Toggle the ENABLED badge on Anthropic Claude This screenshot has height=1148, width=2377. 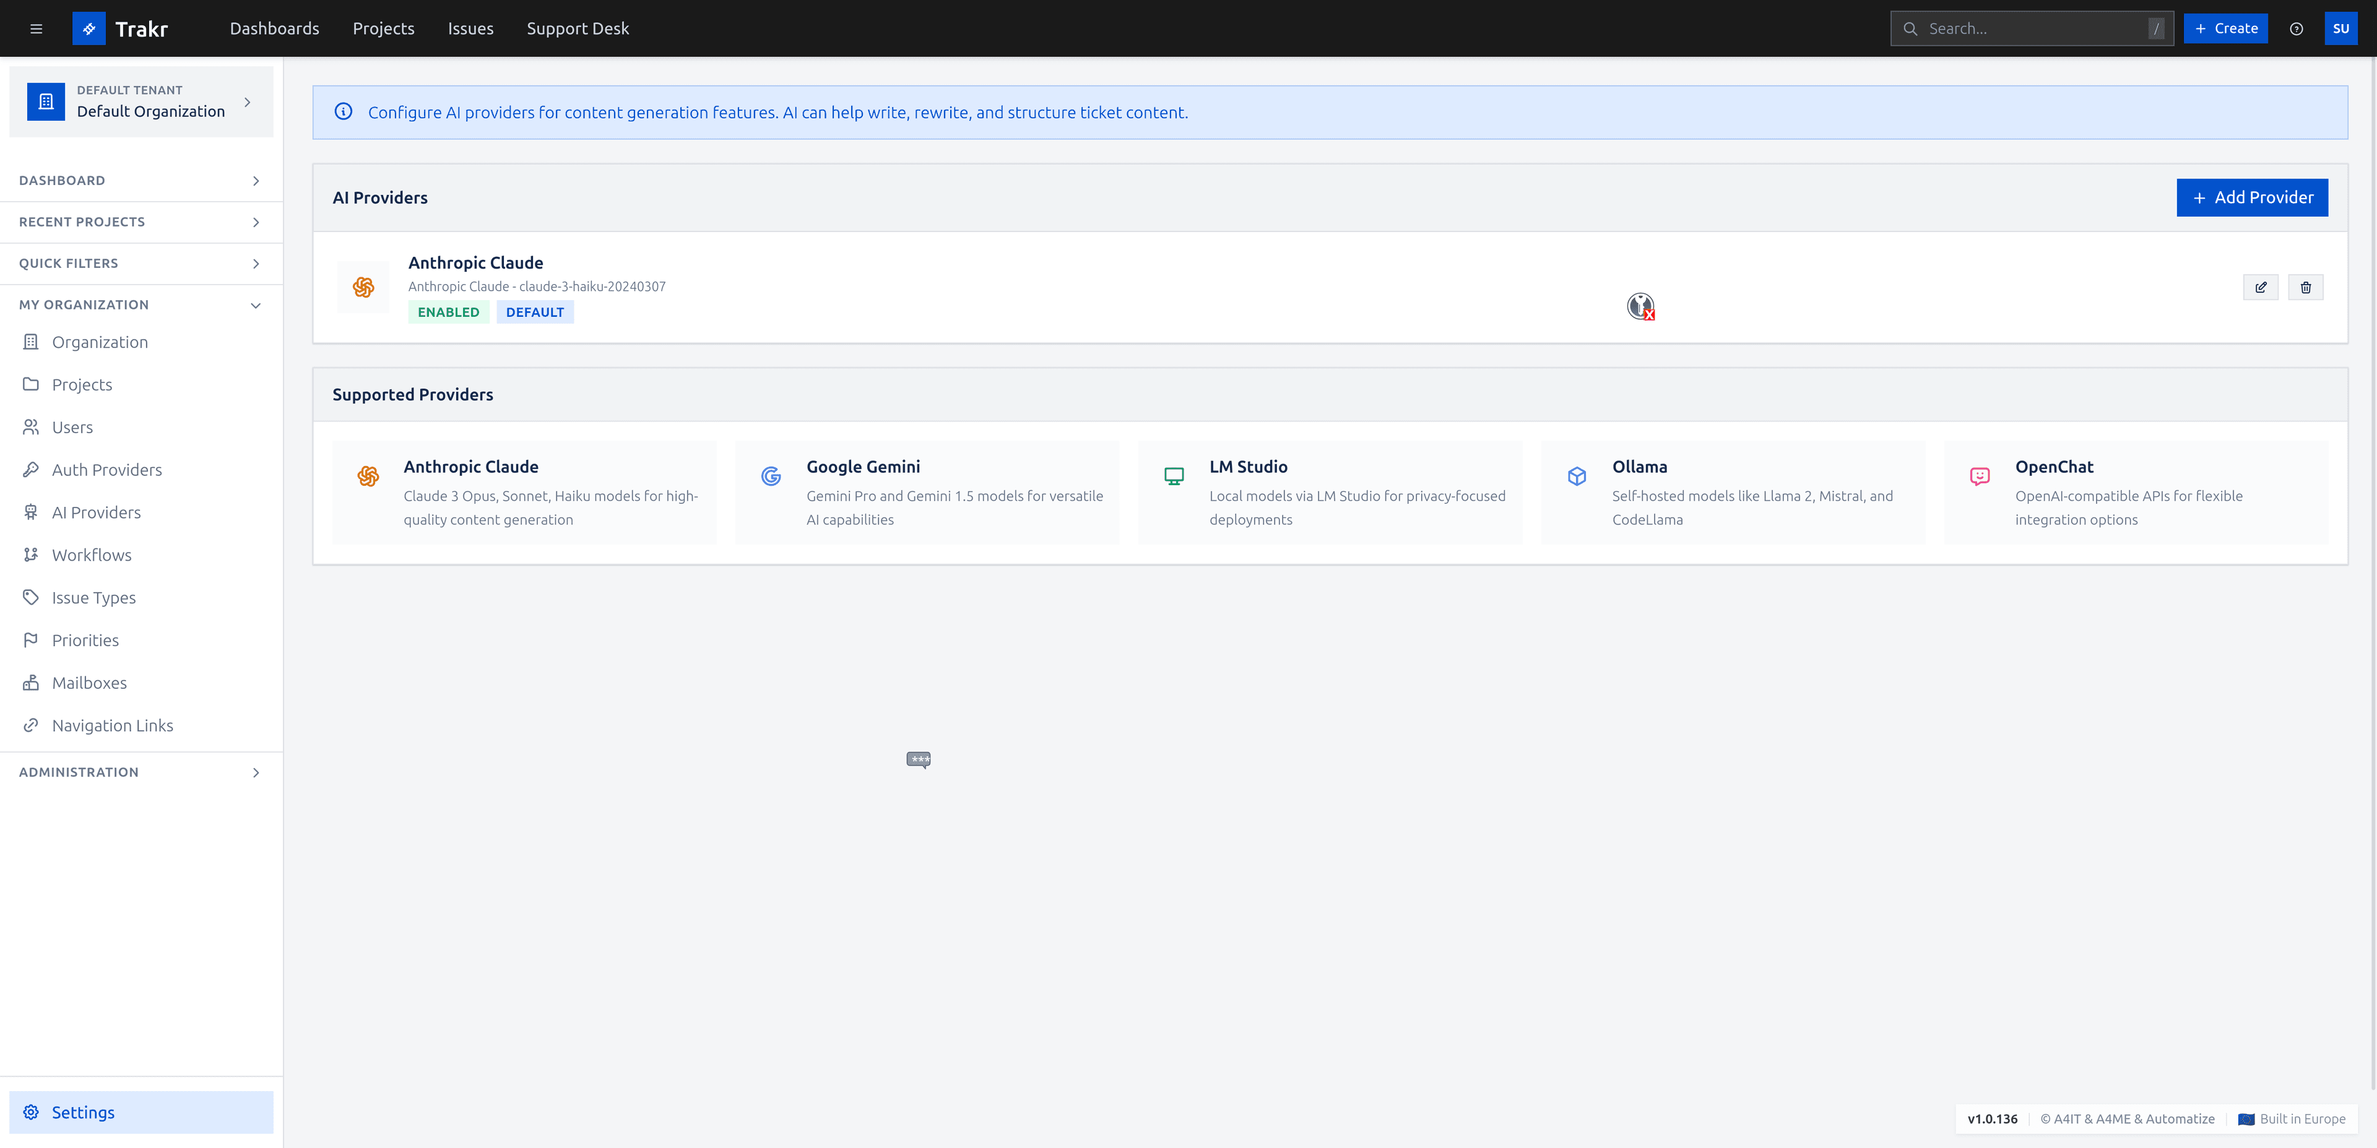(448, 312)
